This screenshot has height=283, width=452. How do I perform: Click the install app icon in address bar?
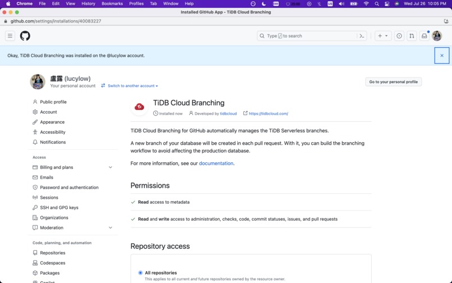(x=446, y=21)
